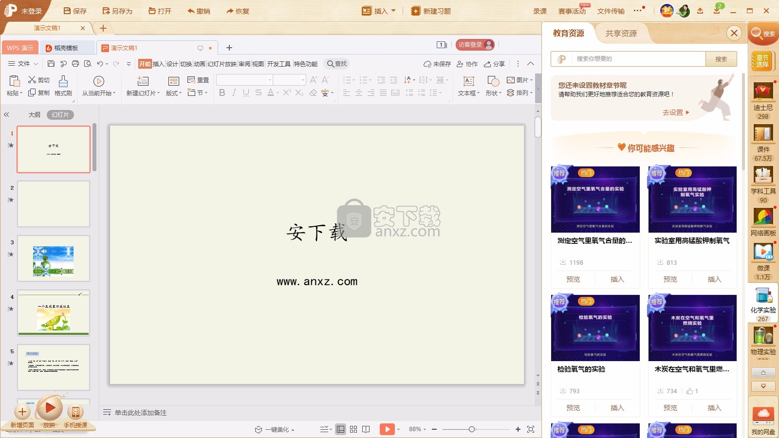Image resolution: width=779 pixels, height=438 pixels.
Task: Click 搜索 button next to resource search box
Action: click(721, 59)
